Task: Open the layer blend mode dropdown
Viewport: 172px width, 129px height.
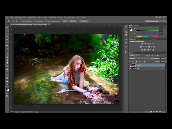Action: pyautogui.click(x=140, y=58)
